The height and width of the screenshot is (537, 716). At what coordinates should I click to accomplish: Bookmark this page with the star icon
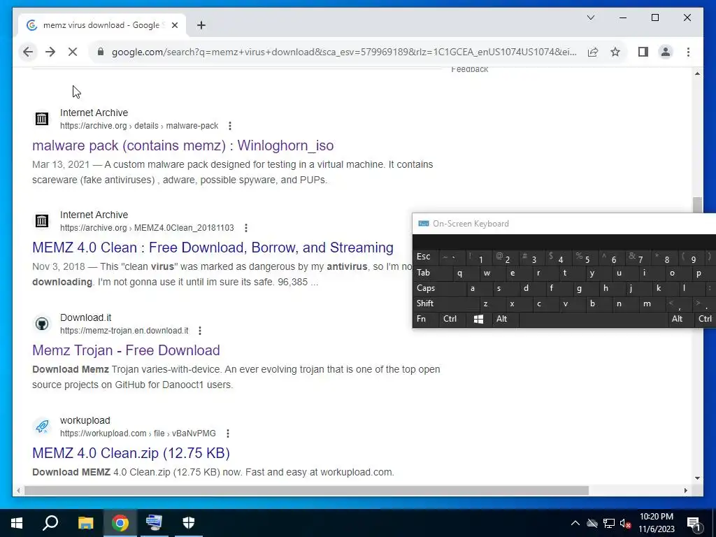pyautogui.click(x=615, y=52)
